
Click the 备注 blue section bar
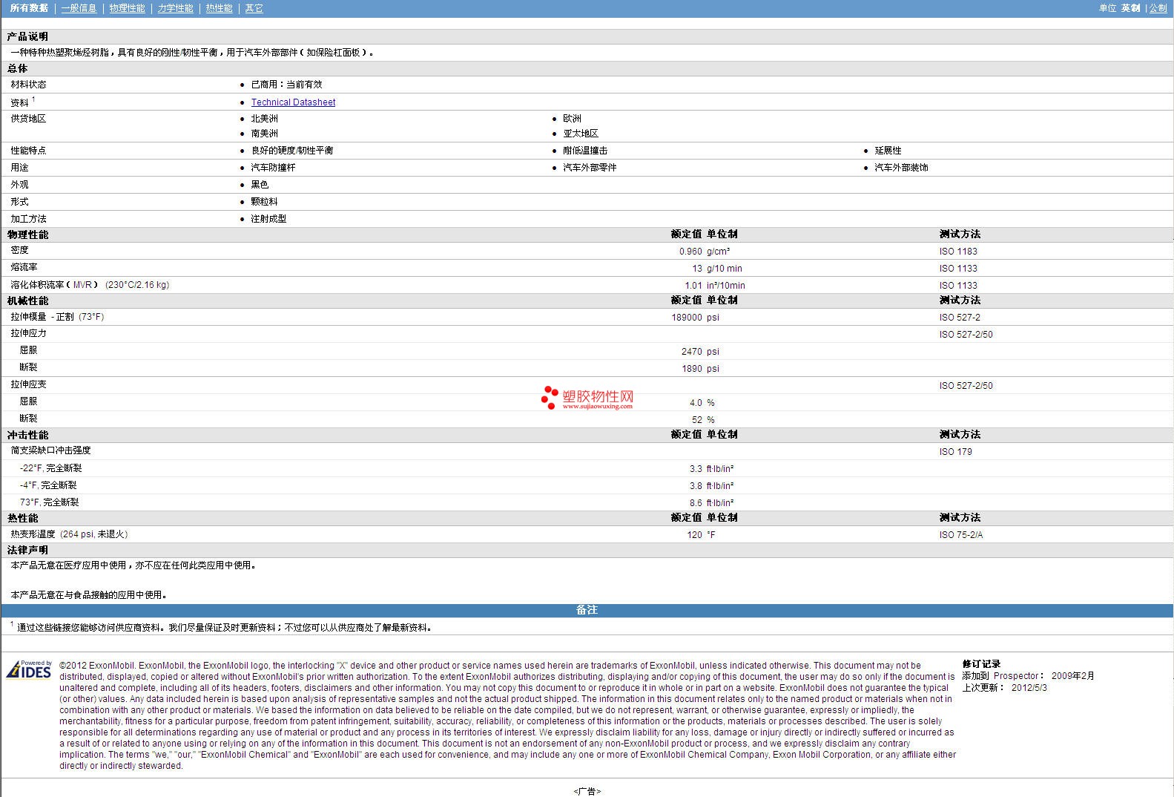pos(587,610)
